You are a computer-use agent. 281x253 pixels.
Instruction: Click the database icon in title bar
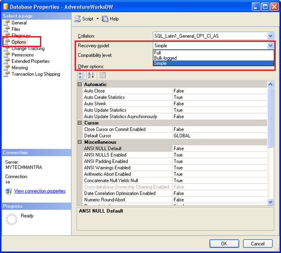[x=6, y=7]
